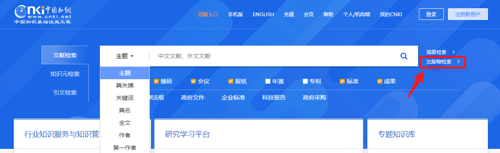The image size is (500, 153).
Task: Open 行业知识服务与知识管理 section heading
Action: [62, 134]
